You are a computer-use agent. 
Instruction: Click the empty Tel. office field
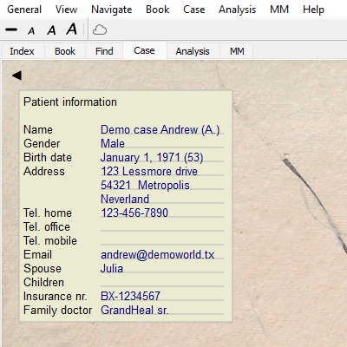[162, 226]
